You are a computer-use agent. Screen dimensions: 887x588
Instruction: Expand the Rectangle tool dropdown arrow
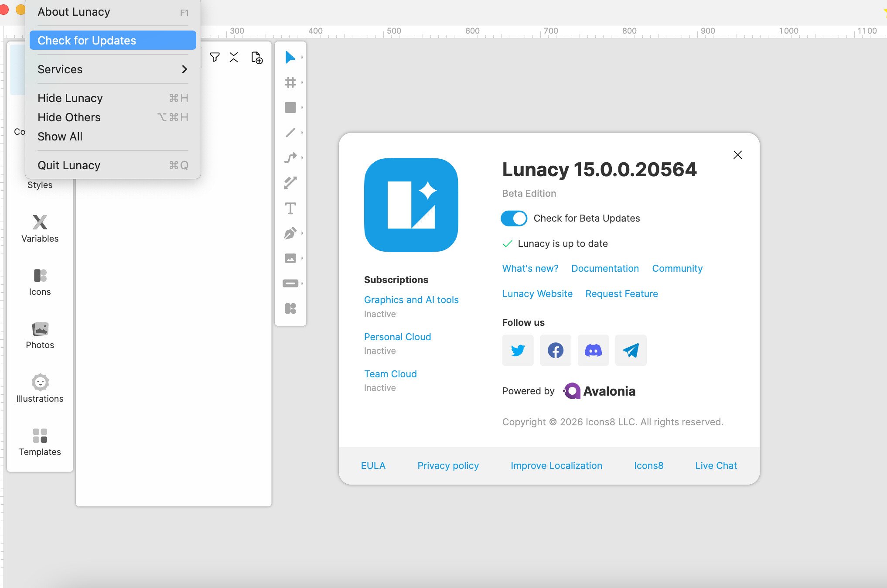302,107
